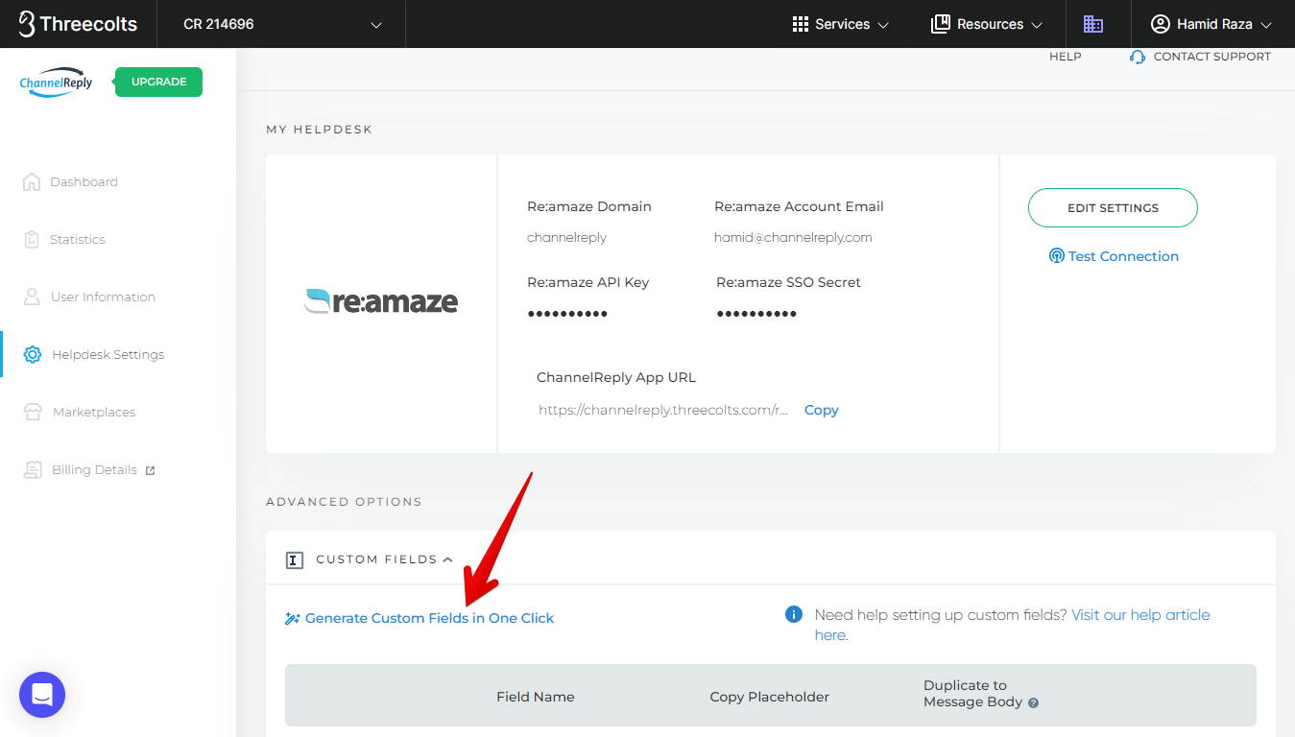Viewport: 1295px width, 737px height.
Task: Click the Threecolts logo
Action: click(78, 24)
